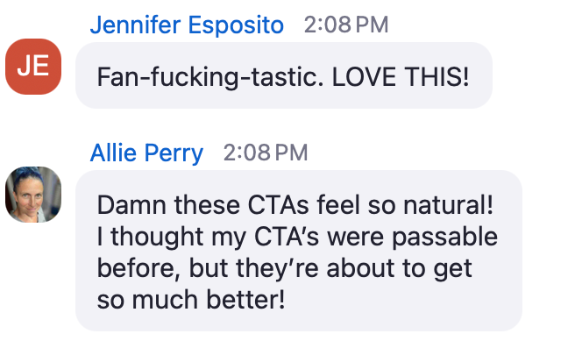Click the 'so much better!' line
Image resolution: width=575 pixels, height=341 pixels.
(191, 300)
